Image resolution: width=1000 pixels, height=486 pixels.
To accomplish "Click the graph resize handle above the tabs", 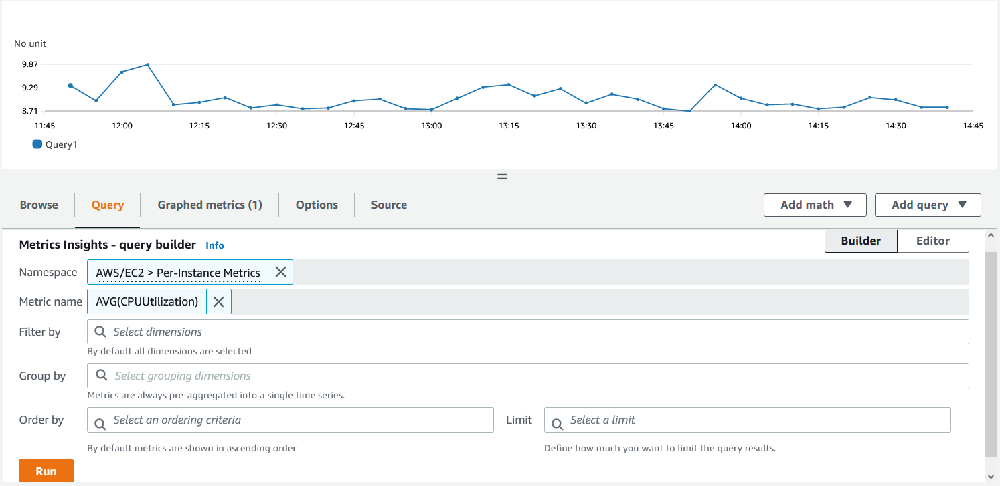I will [x=501, y=176].
